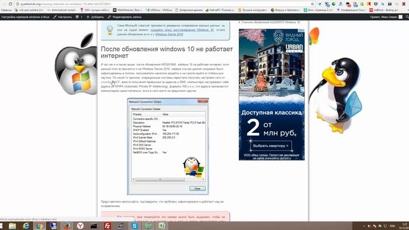This screenshot has width=409, height=230.
Task: Click the green magnifier extension icon
Action: [x=362, y=4]
